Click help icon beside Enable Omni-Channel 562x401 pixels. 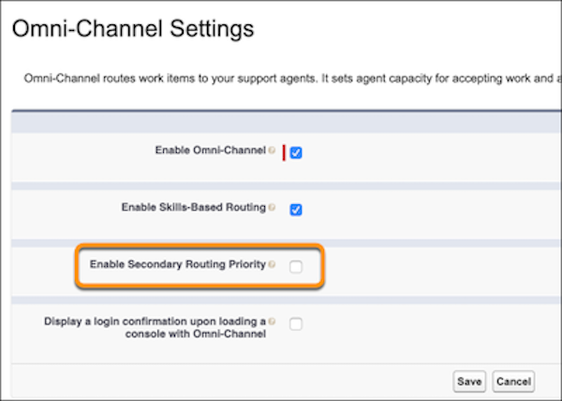tap(272, 150)
